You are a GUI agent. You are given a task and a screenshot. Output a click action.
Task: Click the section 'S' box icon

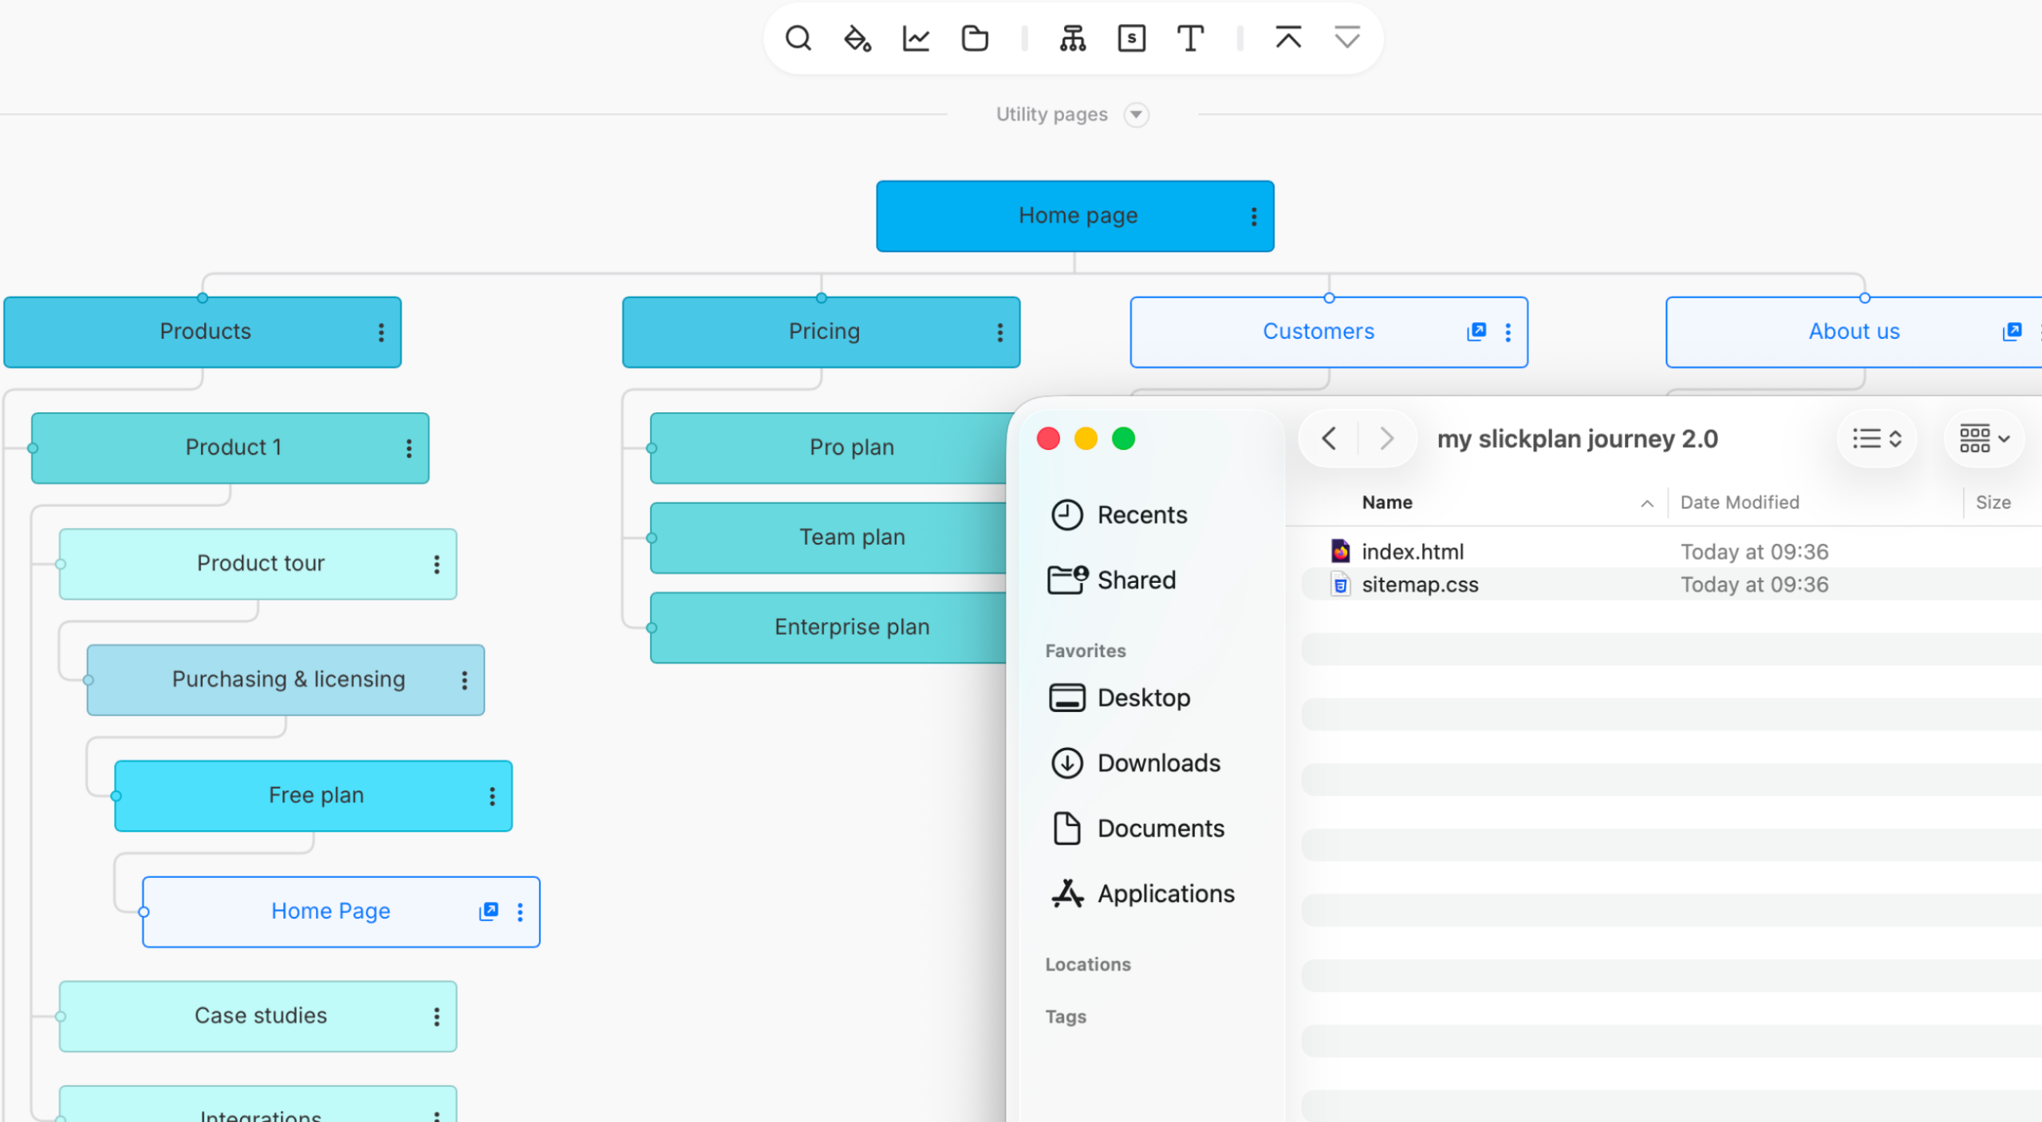(x=1131, y=37)
